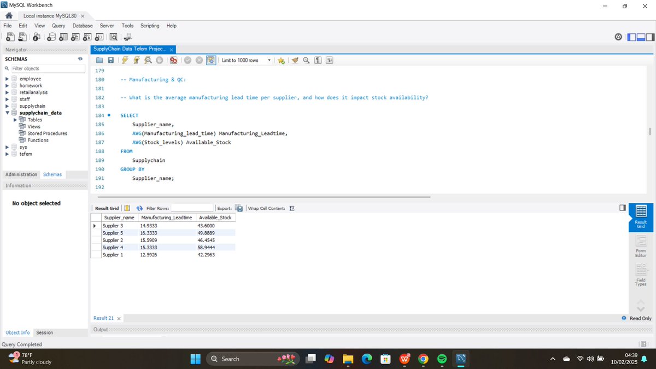Expand the supplychain schema
656x369 pixels.
coord(7,106)
